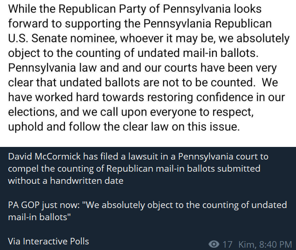
Task: Click the view count number 17
Action: [x=227, y=244]
